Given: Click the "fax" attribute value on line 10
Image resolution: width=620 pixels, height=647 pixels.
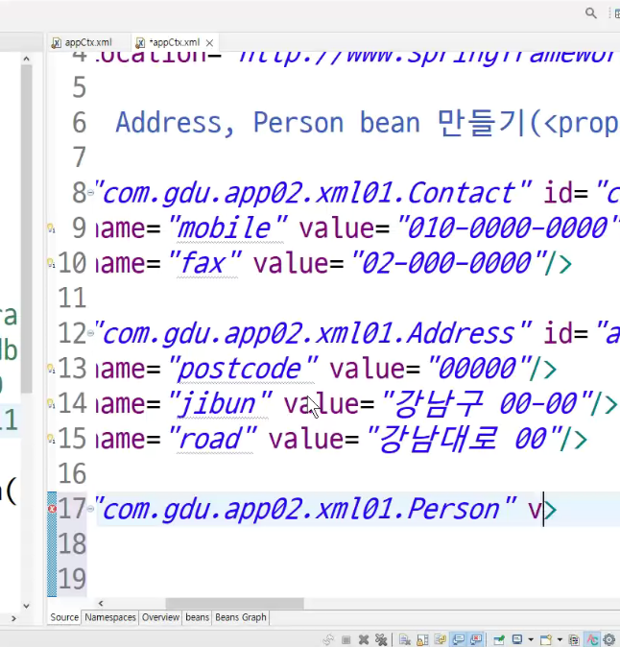Looking at the screenshot, I should [x=204, y=263].
